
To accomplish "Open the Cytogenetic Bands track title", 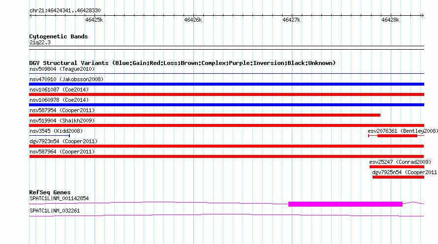I will coord(59,36).
